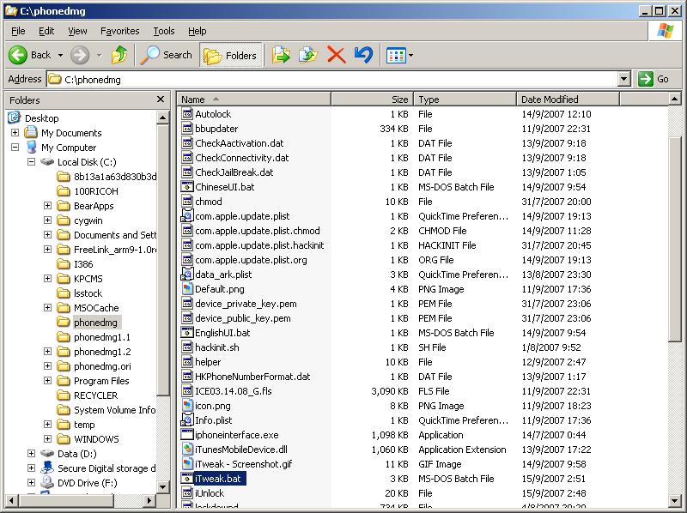Expand the BearApps folder node
Image resolution: width=687 pixels, height=513 pixels.
point(47,205)
